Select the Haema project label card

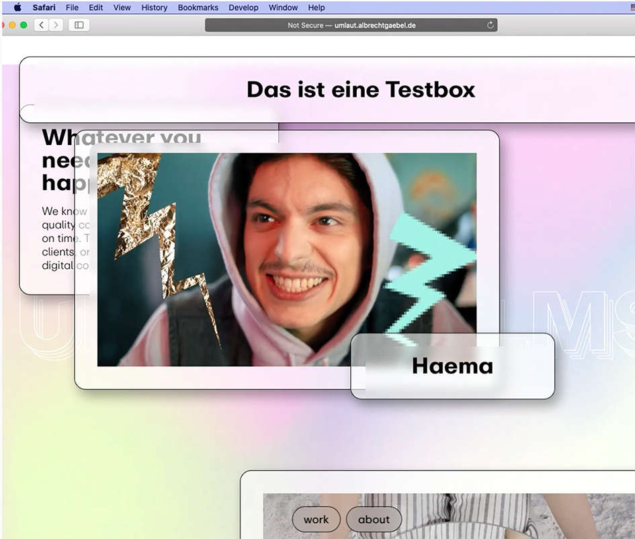click(452, 366)
